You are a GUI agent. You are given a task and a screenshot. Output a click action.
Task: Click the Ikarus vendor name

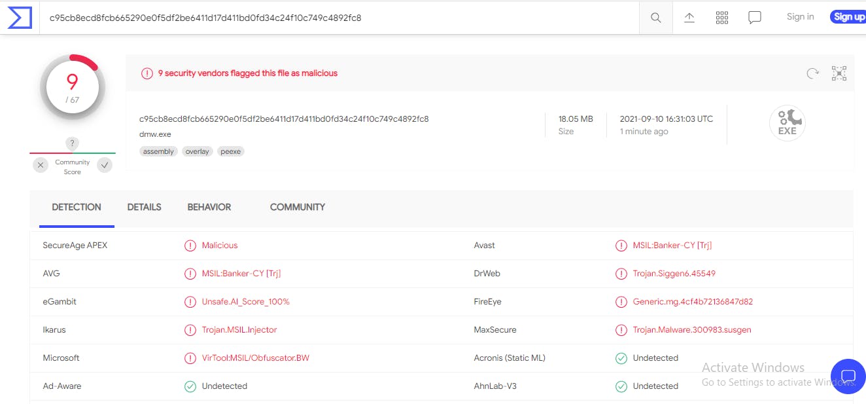[x=54, y=330]
